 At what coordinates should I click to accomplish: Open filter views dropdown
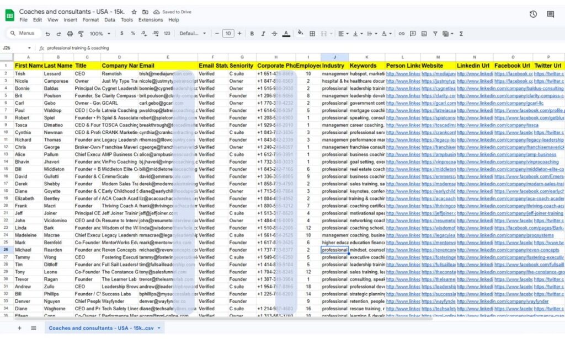448,34
